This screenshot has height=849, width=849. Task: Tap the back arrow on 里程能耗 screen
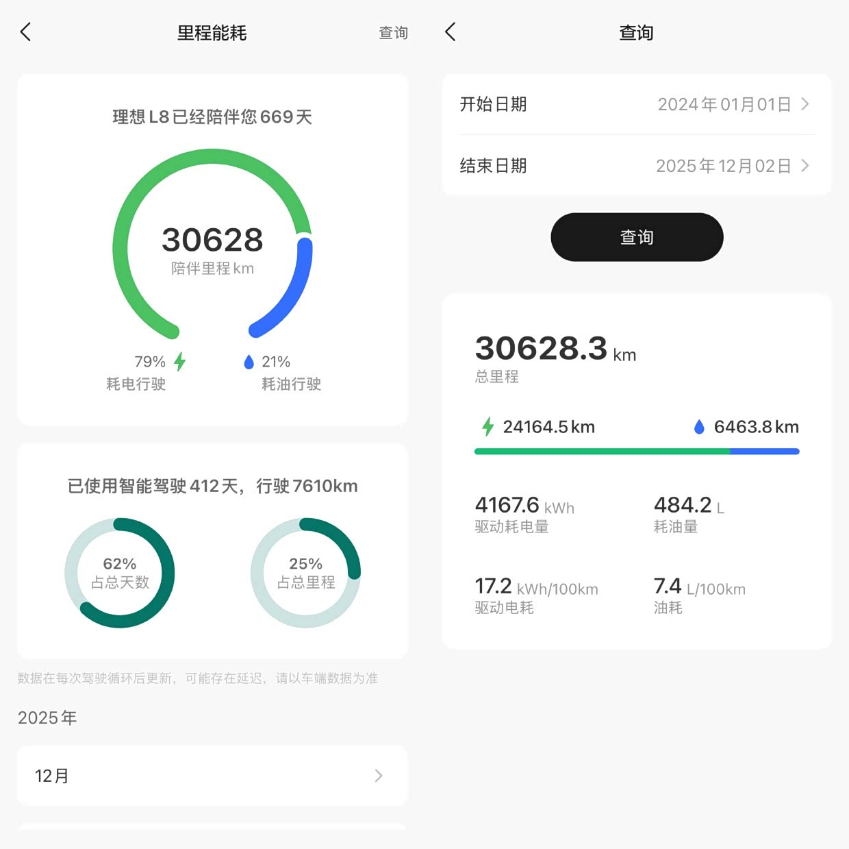point(25,32)
